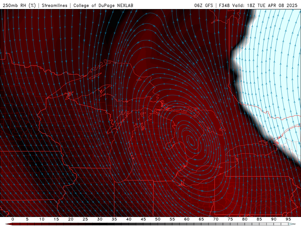The height and width of the screenshot is (226, 301).
Task: Click the '250mb RH (%)' title text
Action: (19, 5)
